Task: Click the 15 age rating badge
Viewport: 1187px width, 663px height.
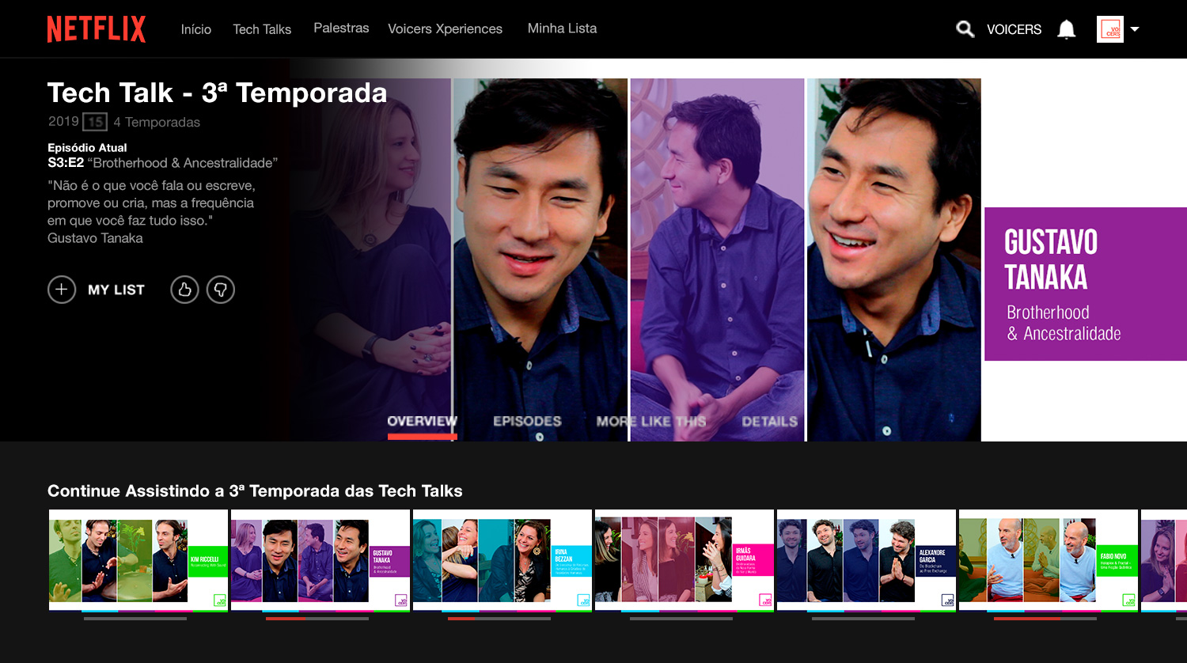Action: tap(95, 122)
